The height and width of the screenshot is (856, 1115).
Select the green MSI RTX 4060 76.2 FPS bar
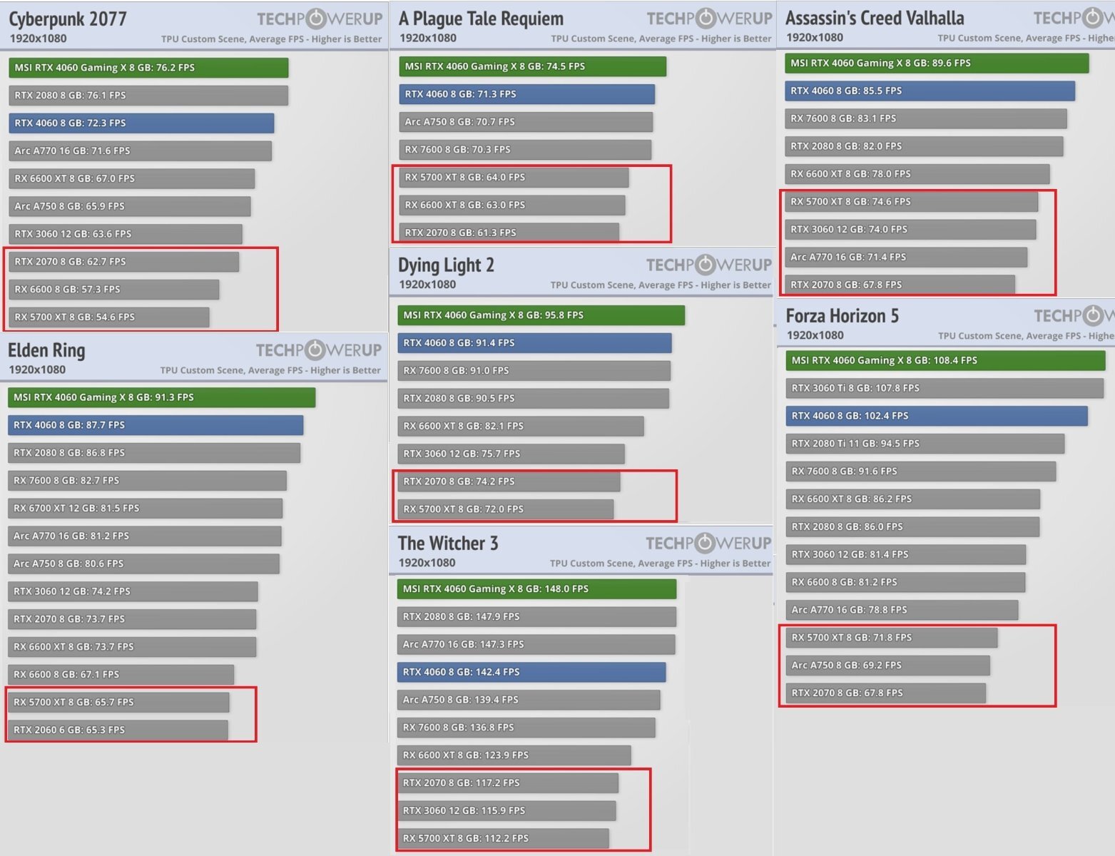click(148, 68)
